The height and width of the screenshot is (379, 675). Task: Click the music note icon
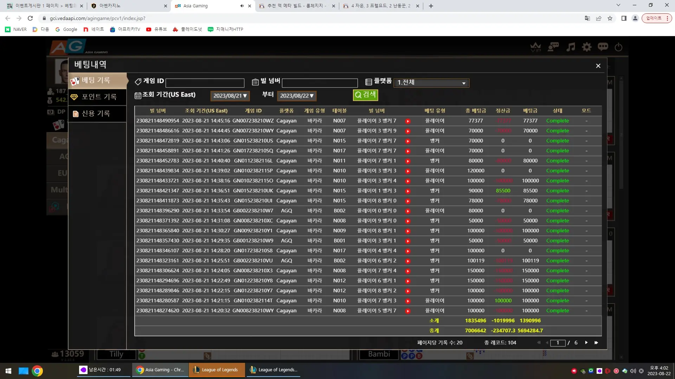coord(571,47)
